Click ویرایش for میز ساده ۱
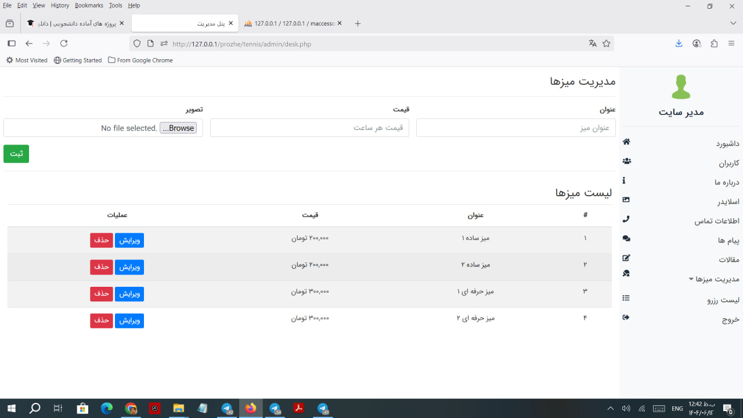 tap(129, 240)
